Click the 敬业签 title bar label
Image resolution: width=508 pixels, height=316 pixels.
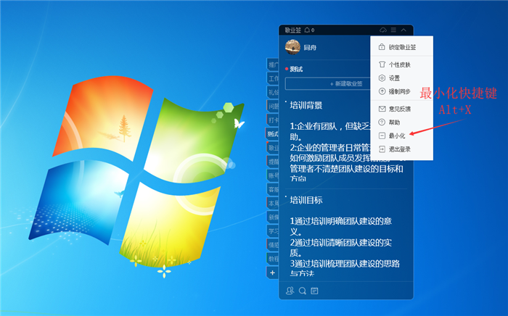pos(293,30)
